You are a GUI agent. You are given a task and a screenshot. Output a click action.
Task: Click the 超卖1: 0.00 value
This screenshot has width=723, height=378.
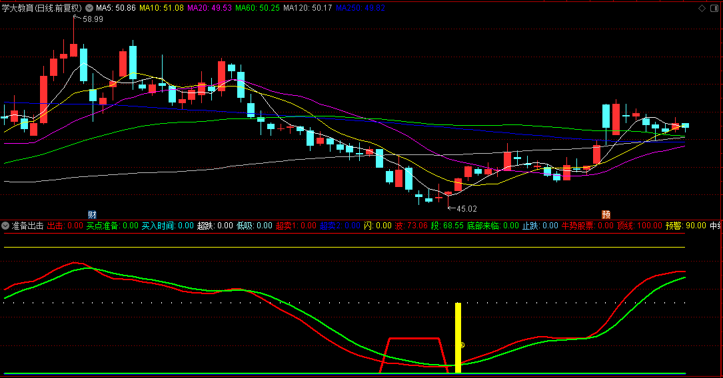tap(296, 226)
